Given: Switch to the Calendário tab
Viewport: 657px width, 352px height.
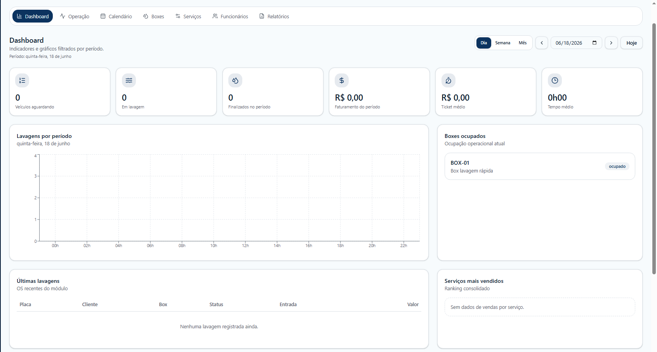Looking at the screenshot, I should tap(116, 16).
